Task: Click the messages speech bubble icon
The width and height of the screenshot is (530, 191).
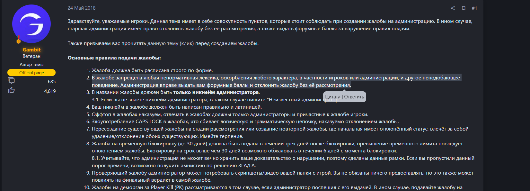Action: tap(11, 81)
